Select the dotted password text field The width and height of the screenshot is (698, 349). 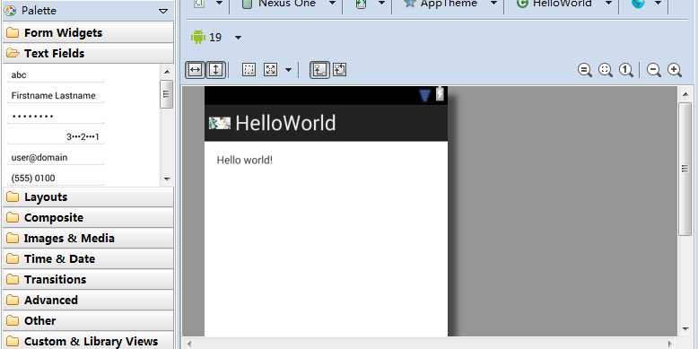pos(56,117)
